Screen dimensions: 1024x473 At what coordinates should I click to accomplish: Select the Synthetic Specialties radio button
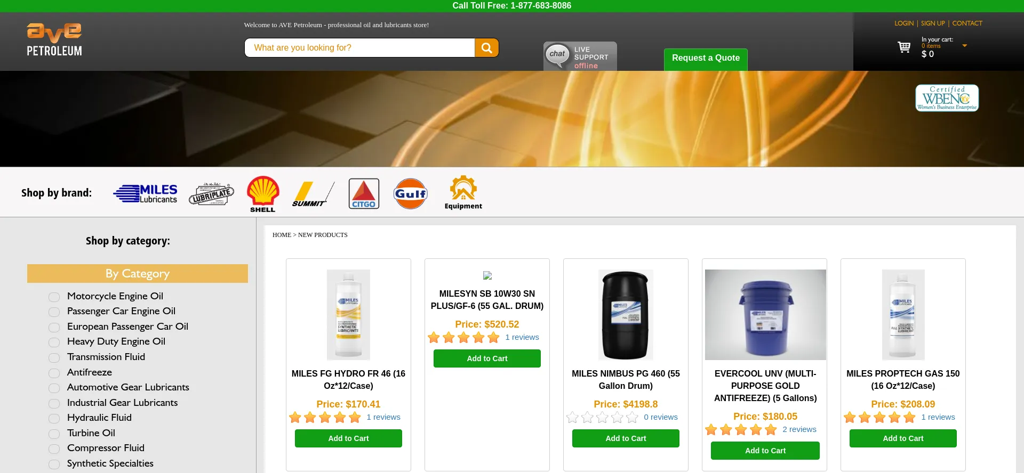[54, 464]
